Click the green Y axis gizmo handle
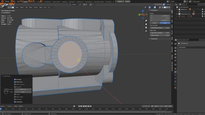The width and height of the screenshot is (205, 115). click(139, 15)
